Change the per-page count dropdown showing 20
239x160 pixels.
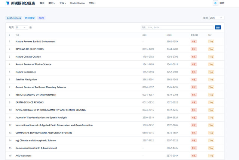point(21,28)
